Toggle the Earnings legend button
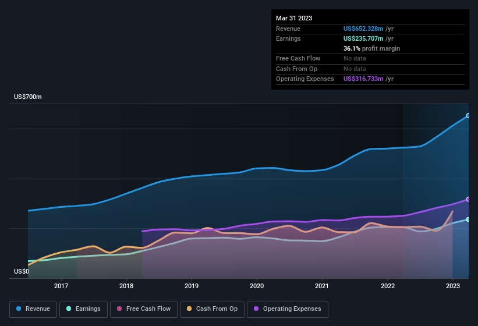The image size is (478, 326). click(x=83, y=309)
